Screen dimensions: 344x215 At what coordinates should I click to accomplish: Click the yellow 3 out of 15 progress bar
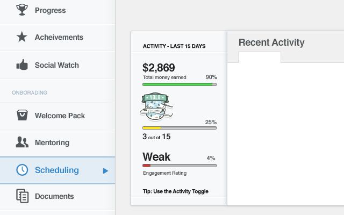click(x=179, y=128)
